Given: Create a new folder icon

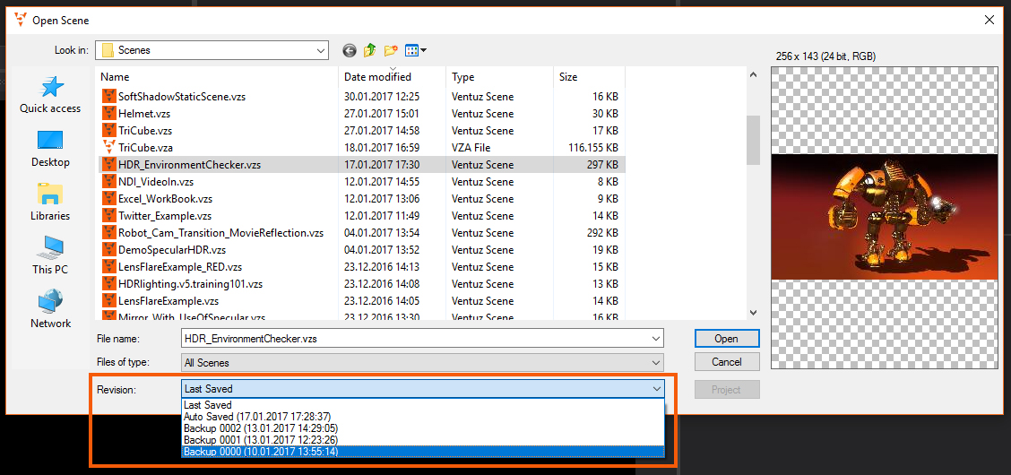Looking at the screenshot, I should click(x=391, y=50).
